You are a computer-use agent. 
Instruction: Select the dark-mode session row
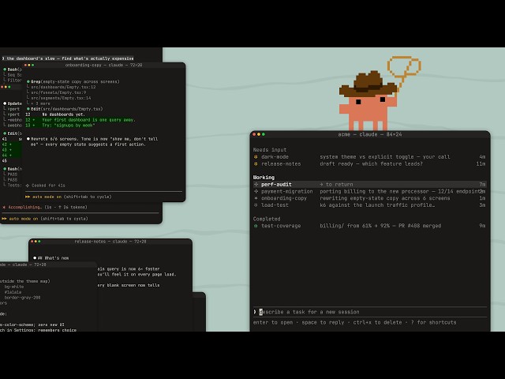[x=369, y=157]
